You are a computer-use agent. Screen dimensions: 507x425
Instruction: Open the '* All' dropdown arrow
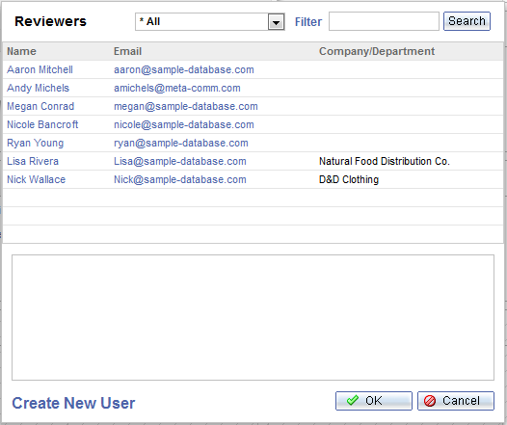[276, 22]
